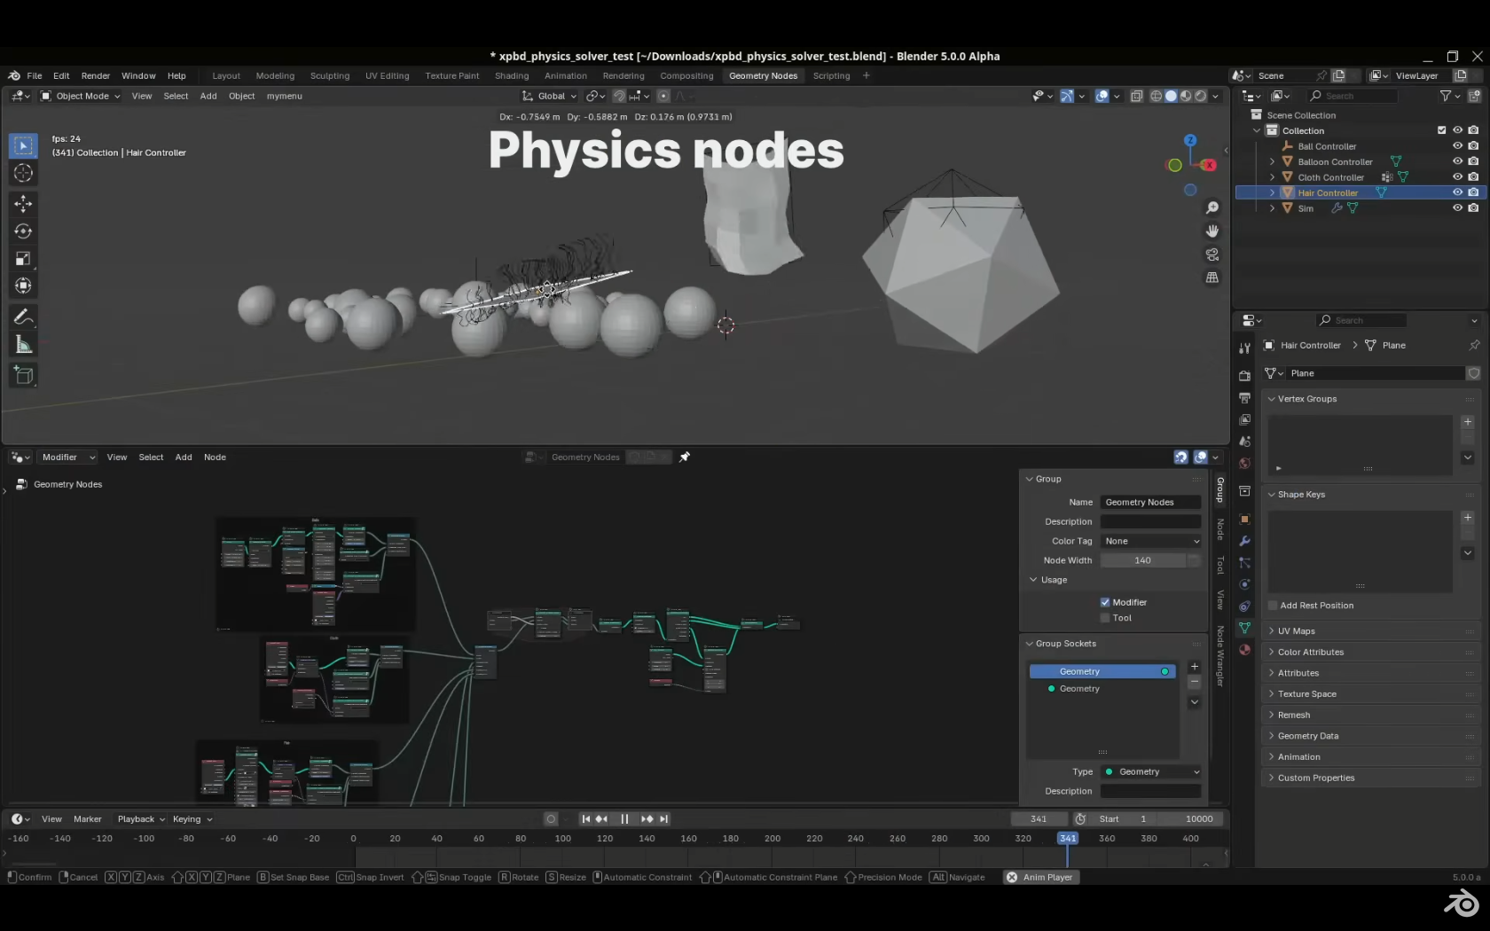Switch to the Scripting workspace tab
Viewport: 1490px width, 931px height.
pos(831,75)
